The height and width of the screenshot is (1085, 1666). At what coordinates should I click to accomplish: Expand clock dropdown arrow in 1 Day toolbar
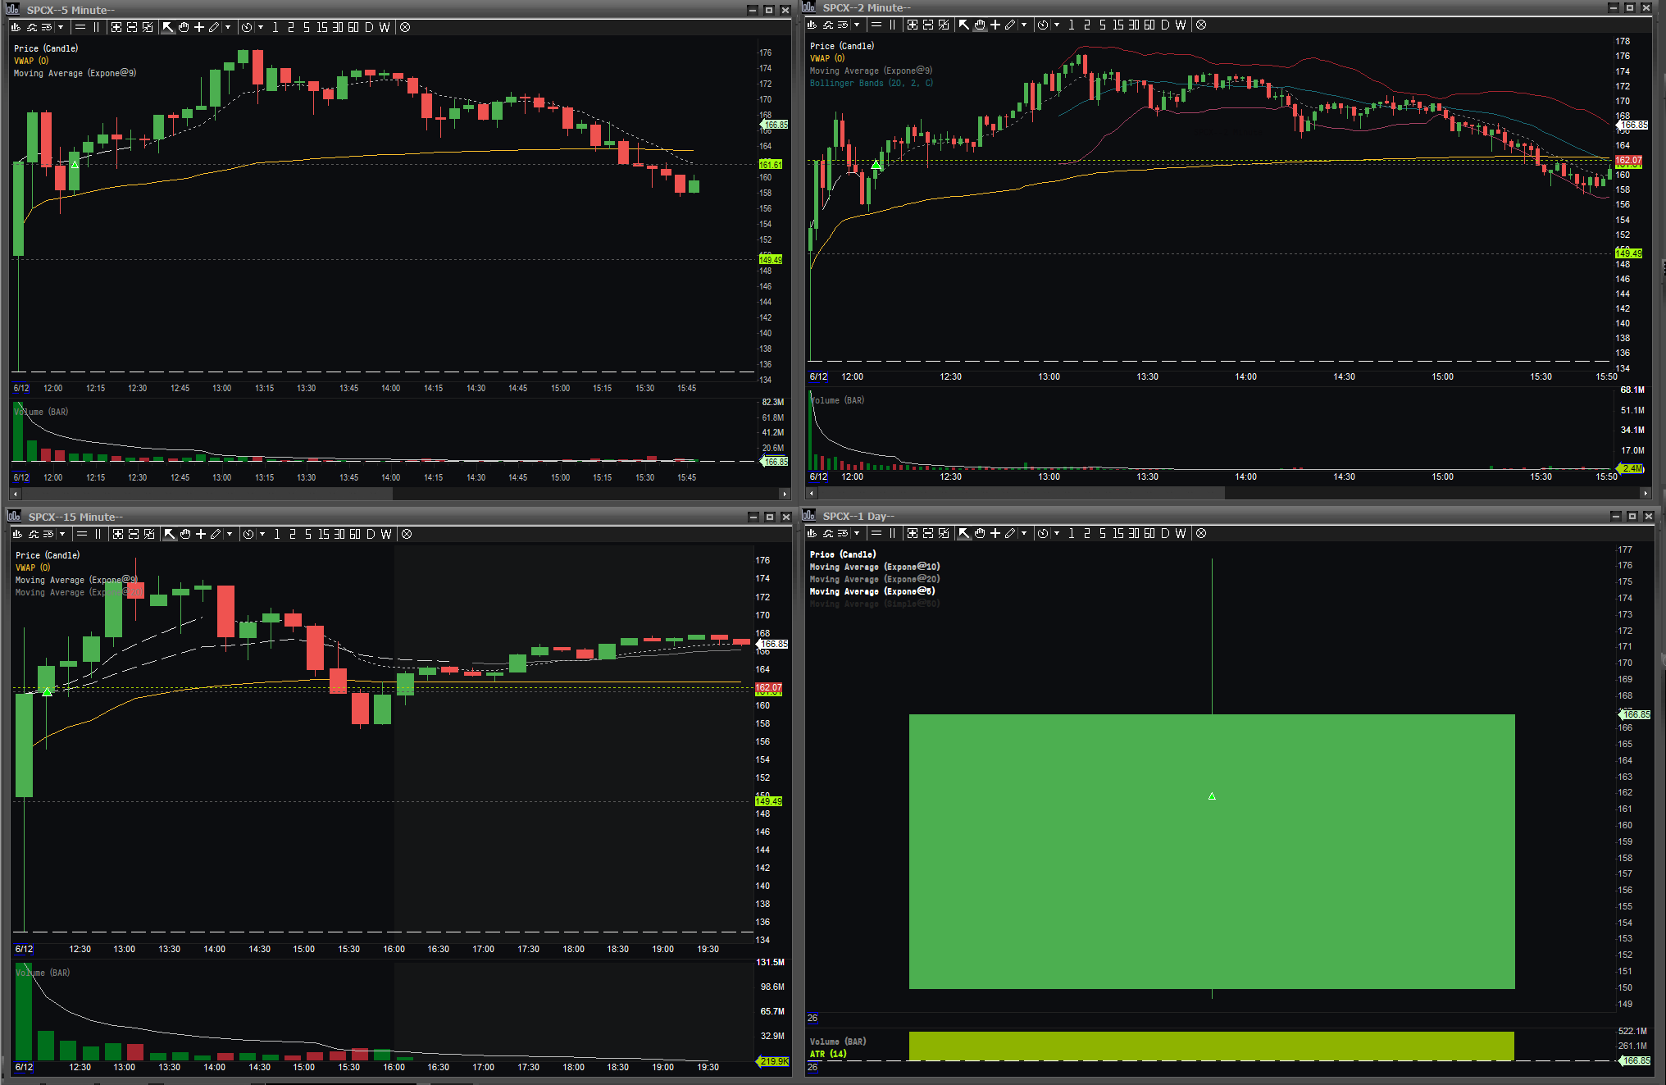(x=1057, y=533)
